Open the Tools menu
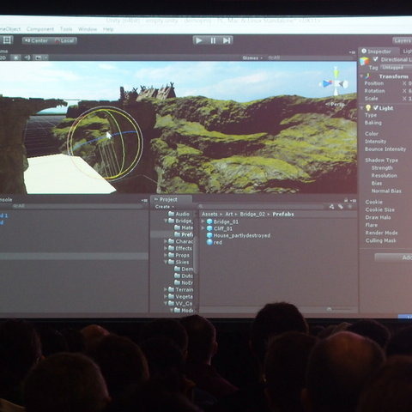Screen dimensions: 412x412 tap(66, 29)
